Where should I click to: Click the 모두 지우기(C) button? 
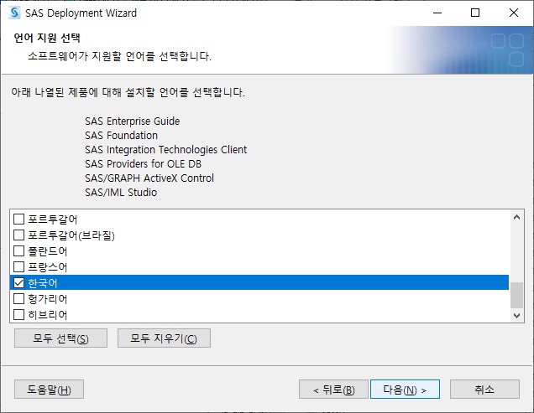point(164,338)
